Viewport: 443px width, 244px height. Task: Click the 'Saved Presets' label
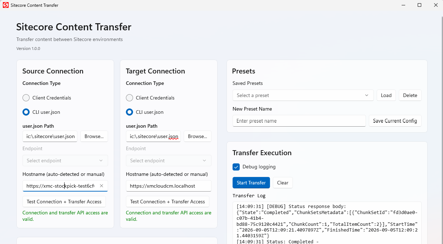point(248,83)
